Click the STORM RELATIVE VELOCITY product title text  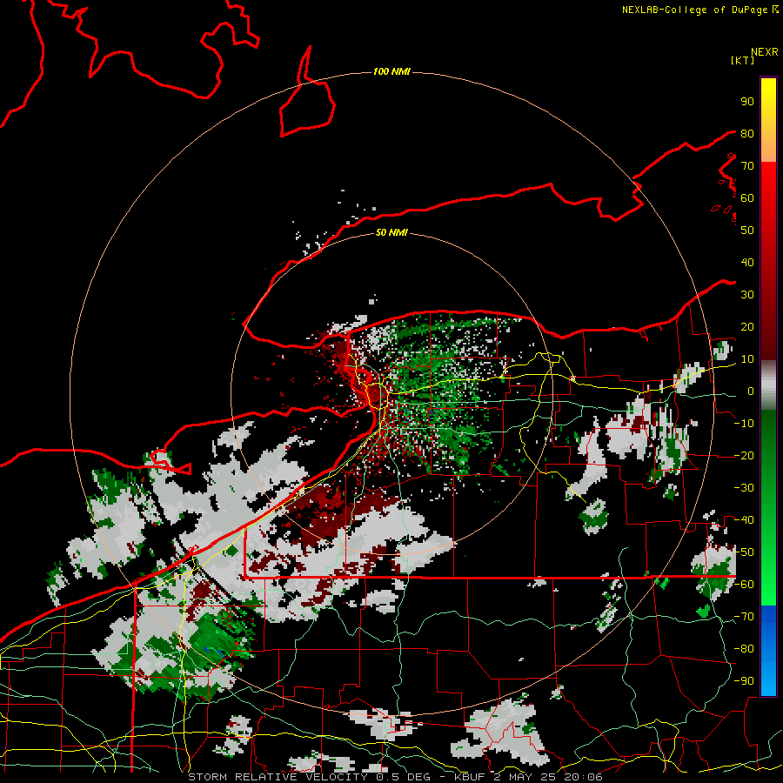point(278,777)
